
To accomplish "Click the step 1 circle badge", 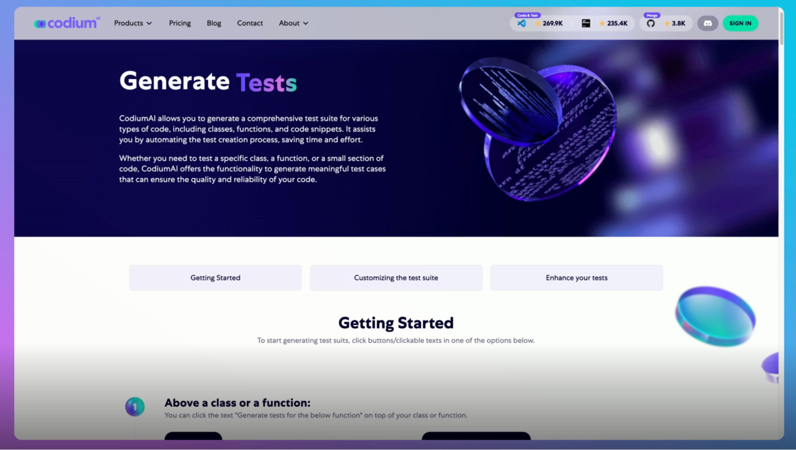I will (135, 407).
